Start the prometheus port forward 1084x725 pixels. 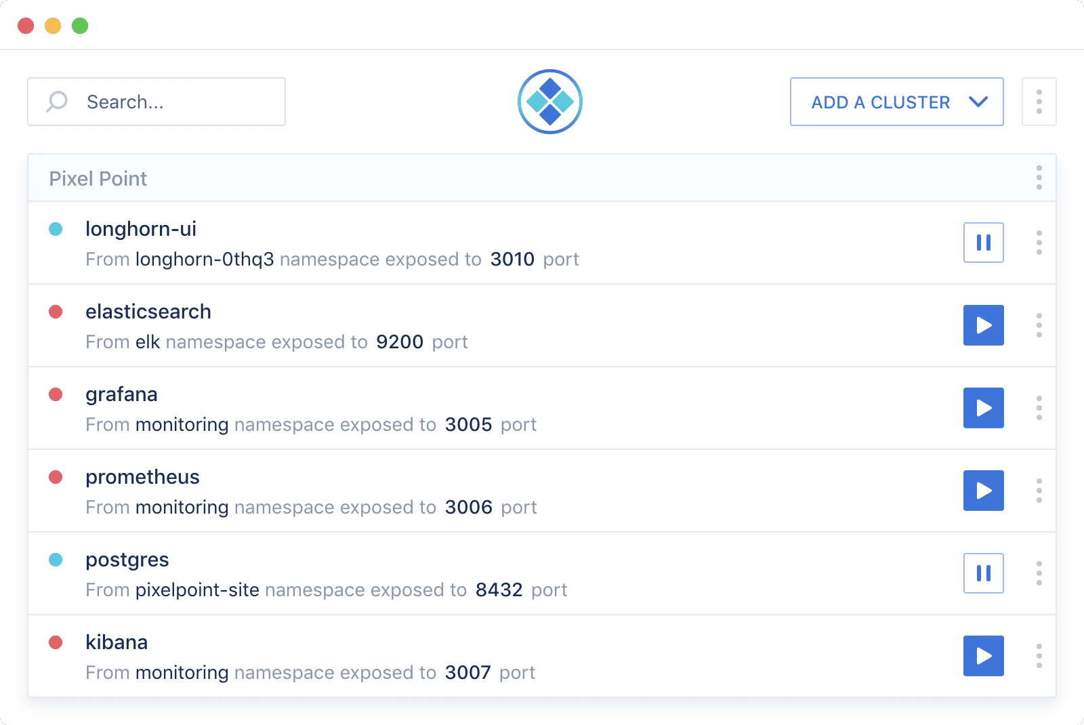(x=983, y=491)
